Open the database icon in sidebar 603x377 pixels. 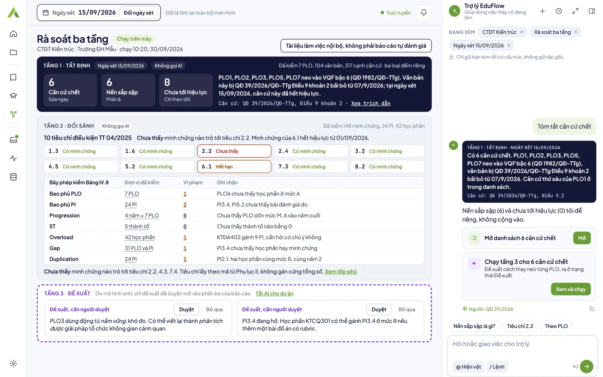(13, 177)
